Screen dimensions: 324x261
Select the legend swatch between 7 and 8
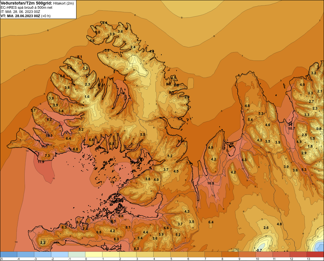coord(213,254)
